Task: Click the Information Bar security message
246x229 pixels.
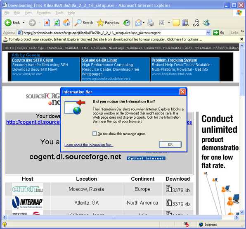Action: 105,39
